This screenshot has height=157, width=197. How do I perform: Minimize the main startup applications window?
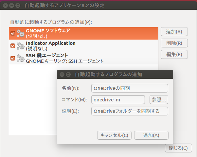12,6
